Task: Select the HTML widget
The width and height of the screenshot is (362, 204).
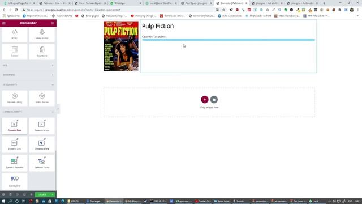Action: (x=15, y=35)
